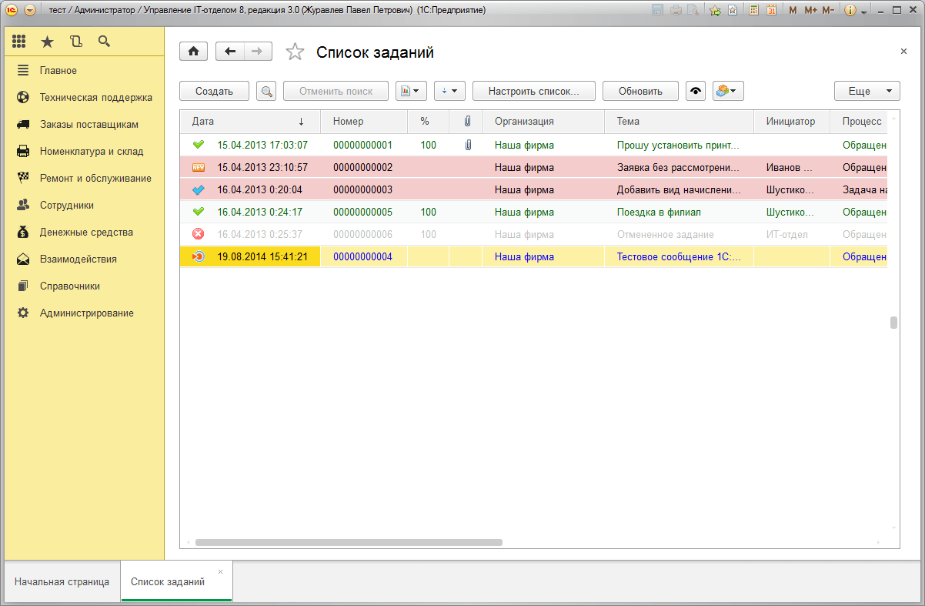Click the vertical scroll marker on the list's right edge
The height and width of the screenshot is (606, 925).
(x=893, y=323)
